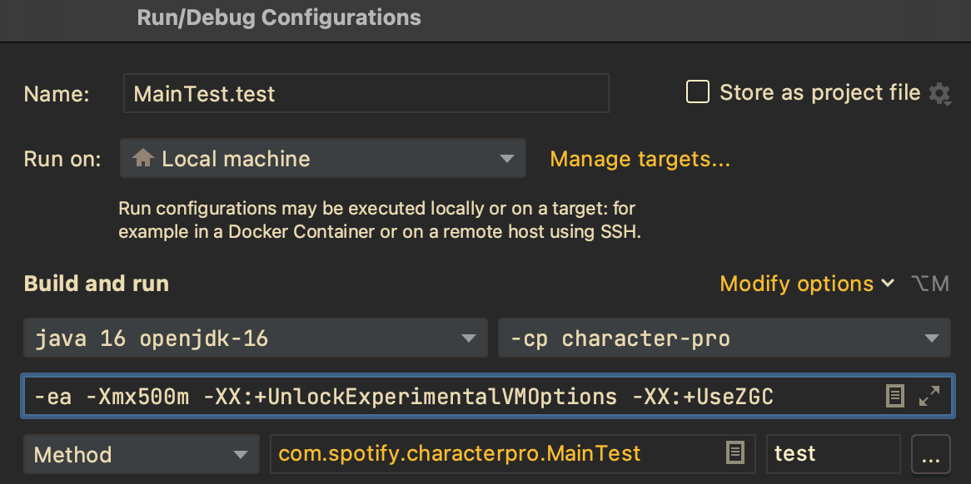
Task: Open the Local machine run target dropdown
Action: point(322,158)
